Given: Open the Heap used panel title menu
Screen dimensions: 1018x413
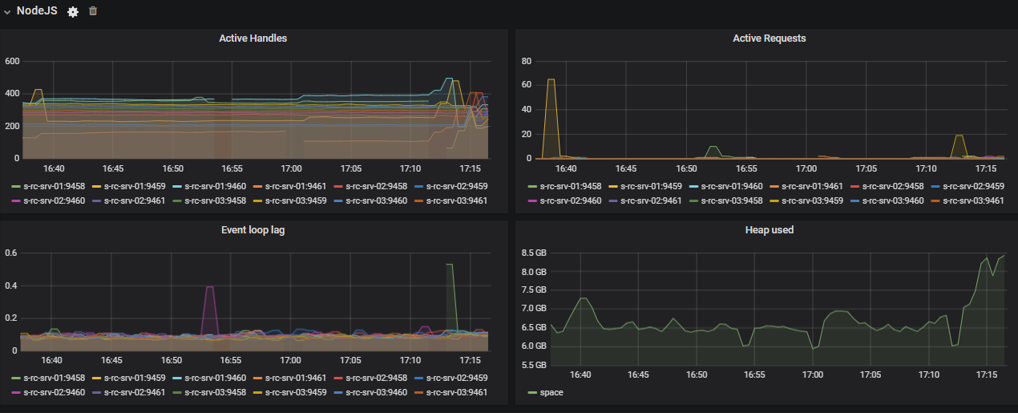Looking at the screenshot, I should point(769,229).
